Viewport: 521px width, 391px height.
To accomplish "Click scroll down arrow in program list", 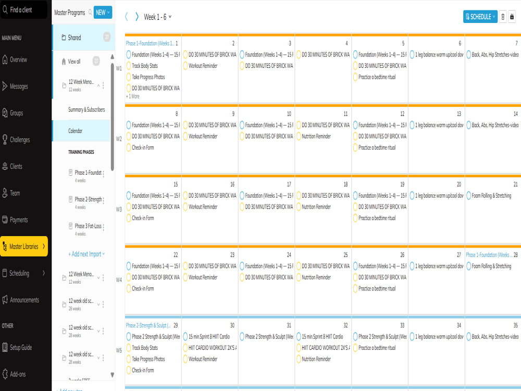I will [x=113, y=375].
